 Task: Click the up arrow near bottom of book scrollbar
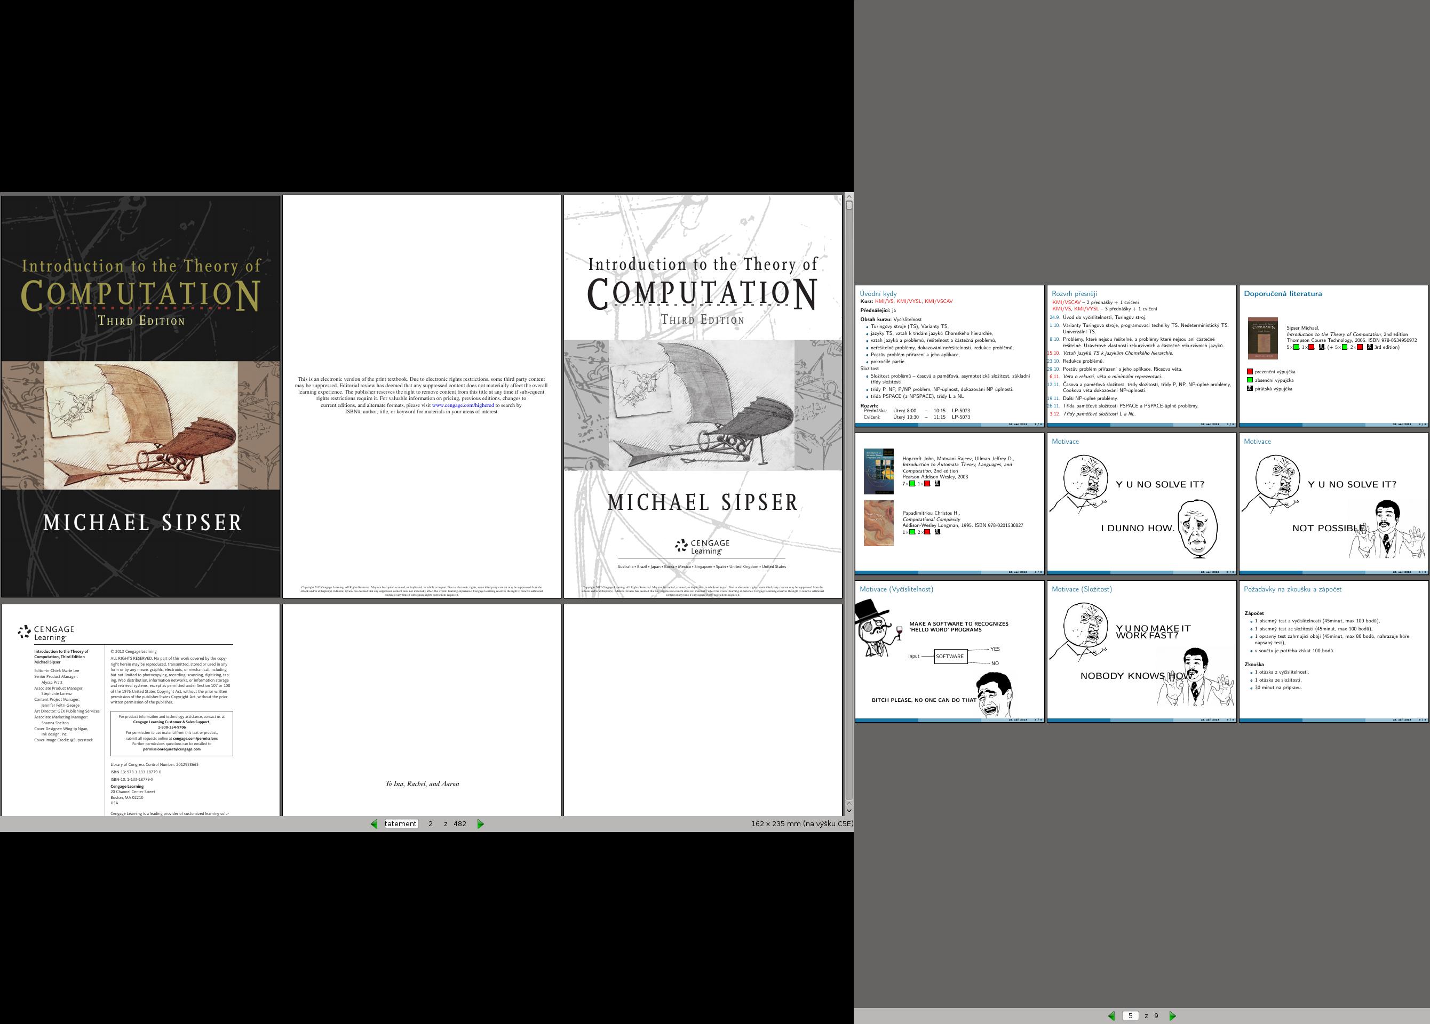click(849, 804)
